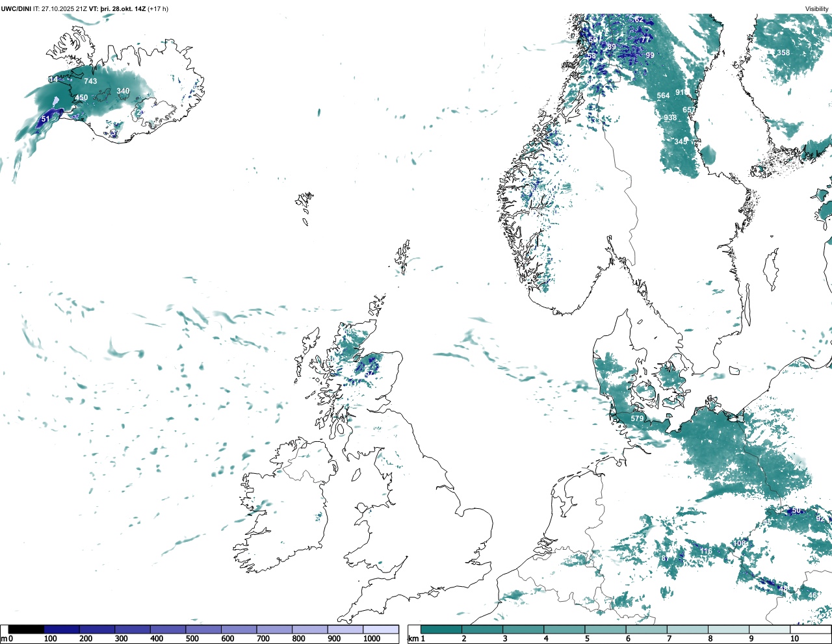
Task: Click the "938" value over Sweden
Action: pos(670,118)
